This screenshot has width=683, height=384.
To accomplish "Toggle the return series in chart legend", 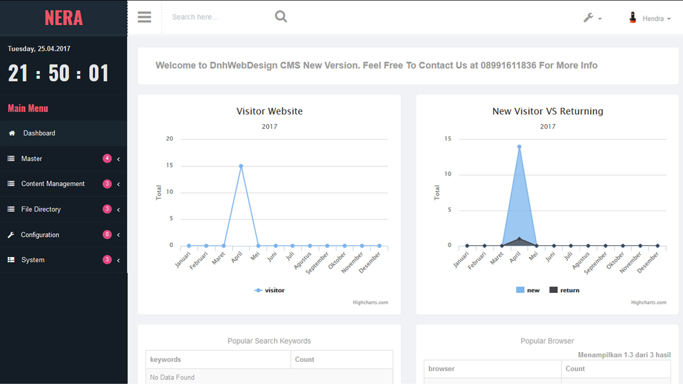I will (x=564, y=290).
